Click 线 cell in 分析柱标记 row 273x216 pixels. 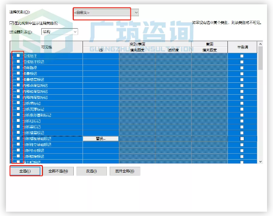[101, 121]
